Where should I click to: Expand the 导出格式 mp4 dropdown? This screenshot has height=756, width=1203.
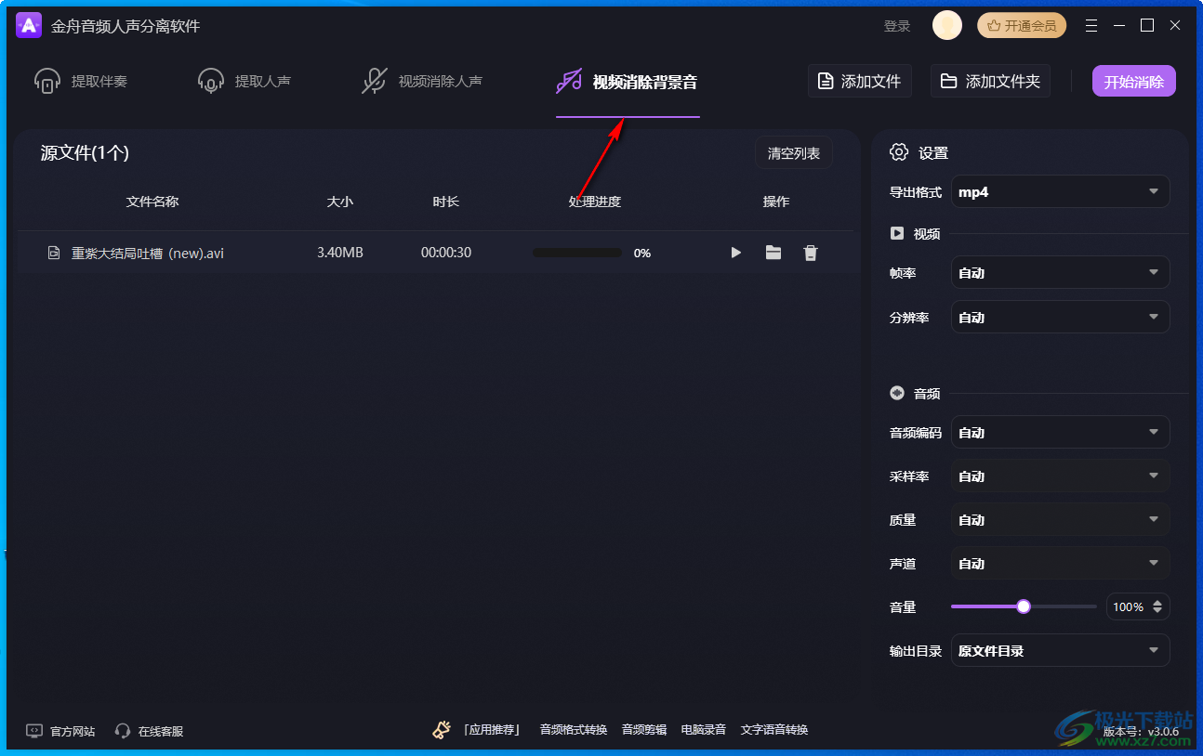click(x=1060, y=192)
